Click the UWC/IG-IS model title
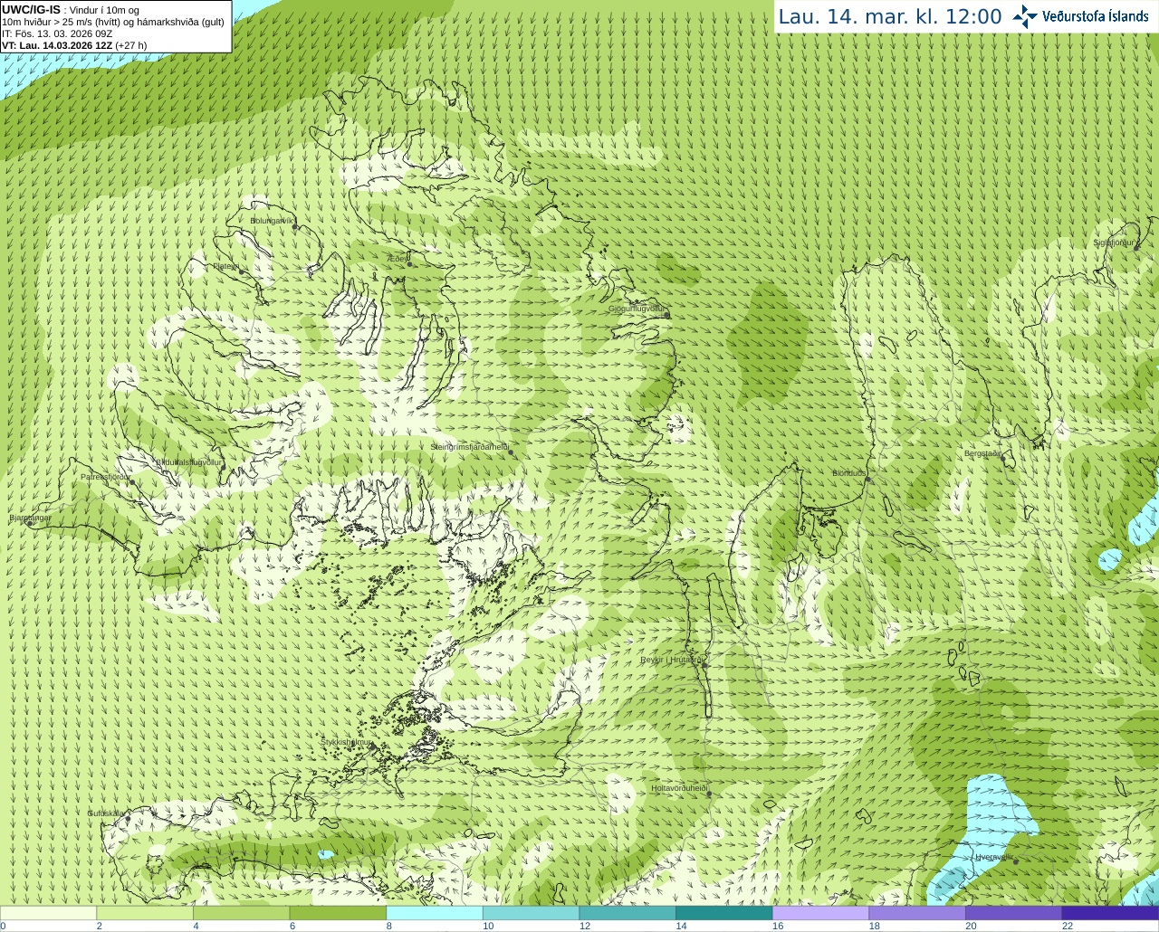The image size is (1159, 932). pos(31,9)
